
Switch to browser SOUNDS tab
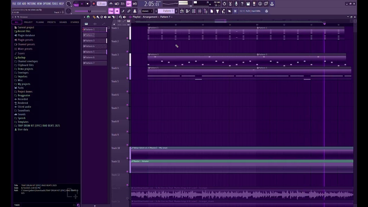point(63,22)
